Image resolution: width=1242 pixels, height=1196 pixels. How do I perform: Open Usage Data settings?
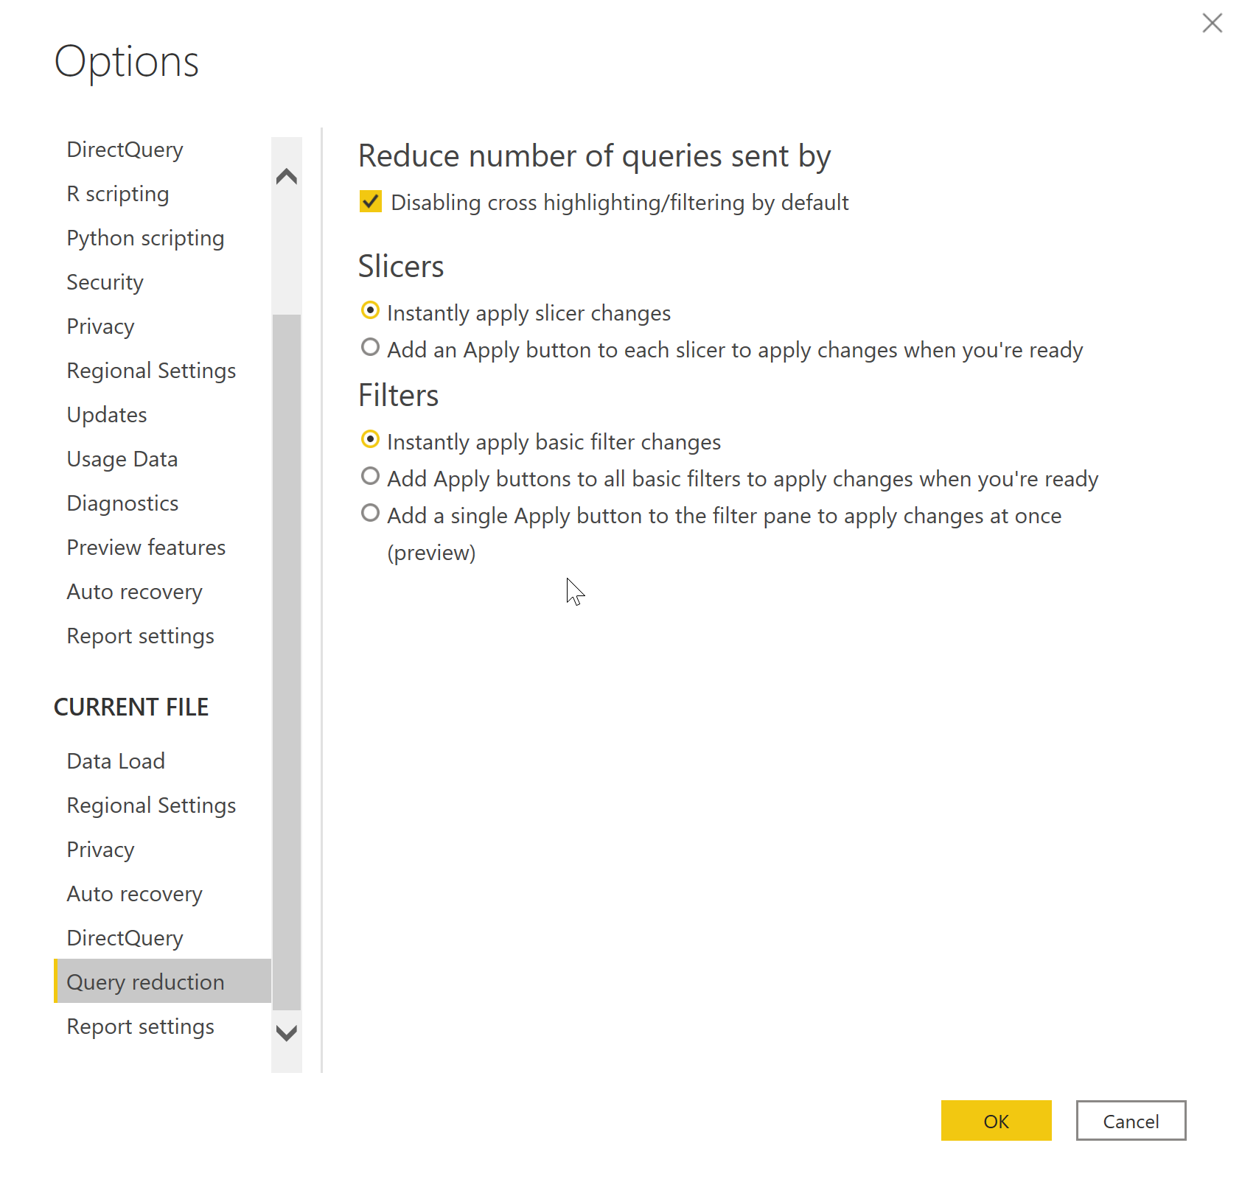click(x=122, y=459)
